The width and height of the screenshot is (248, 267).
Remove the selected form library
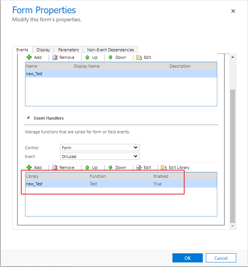[63, 57]
